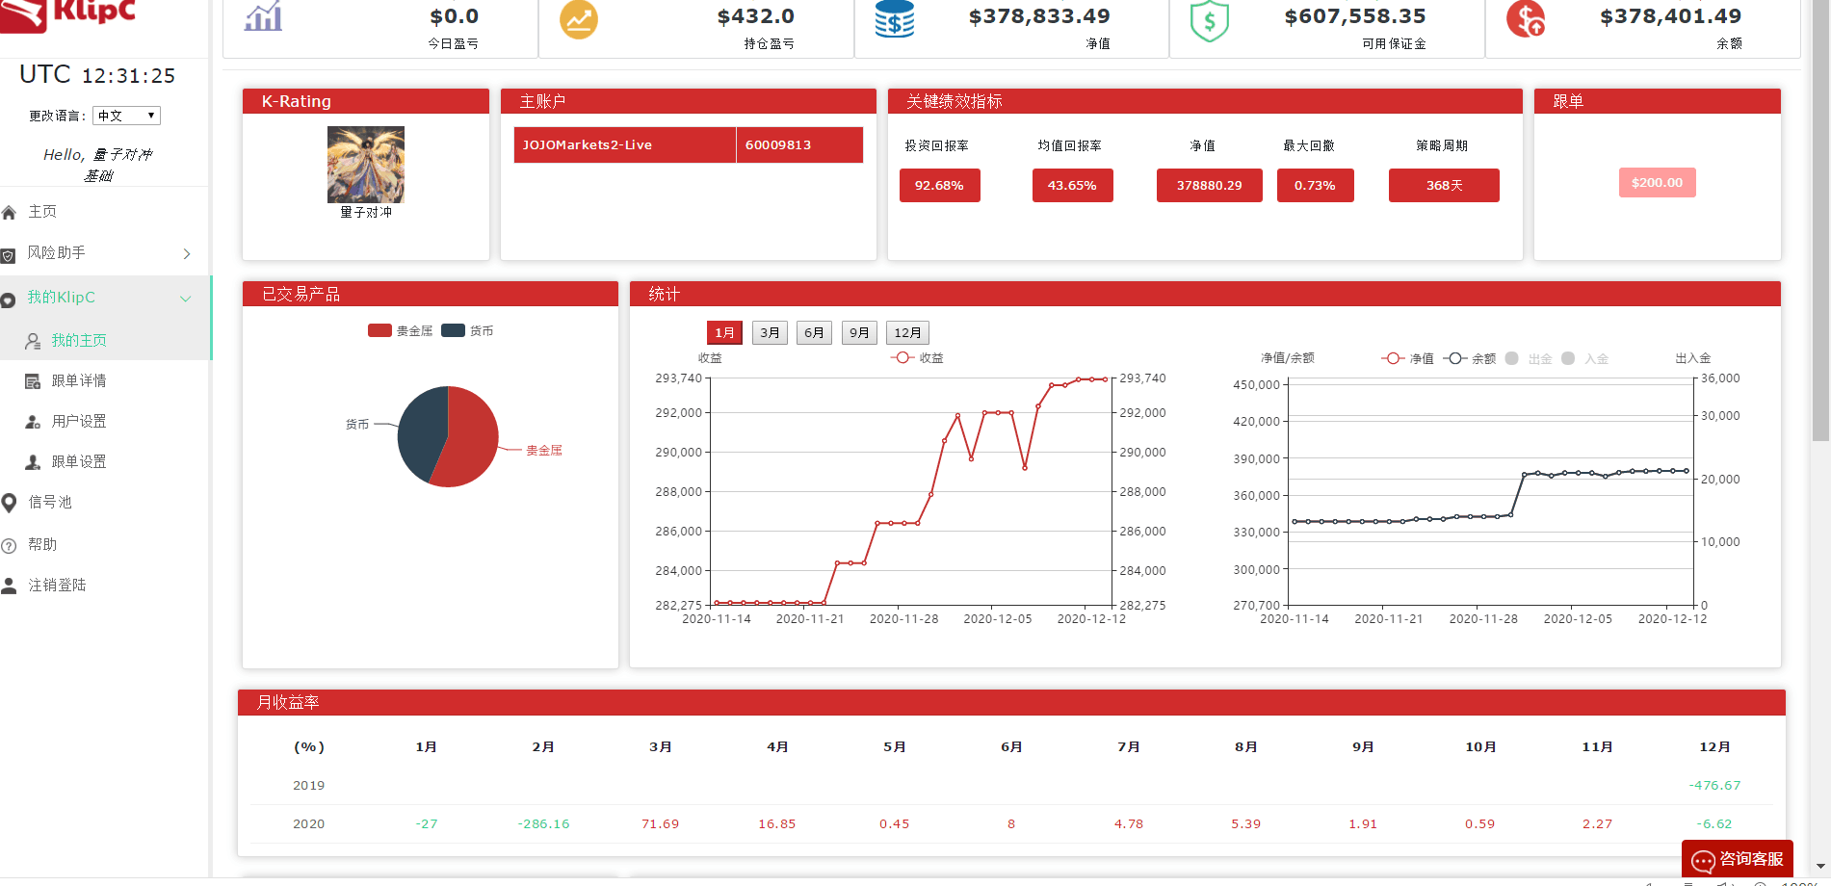Click the $607,558.35 可用保证金 amount

[x=1355, y=16]
